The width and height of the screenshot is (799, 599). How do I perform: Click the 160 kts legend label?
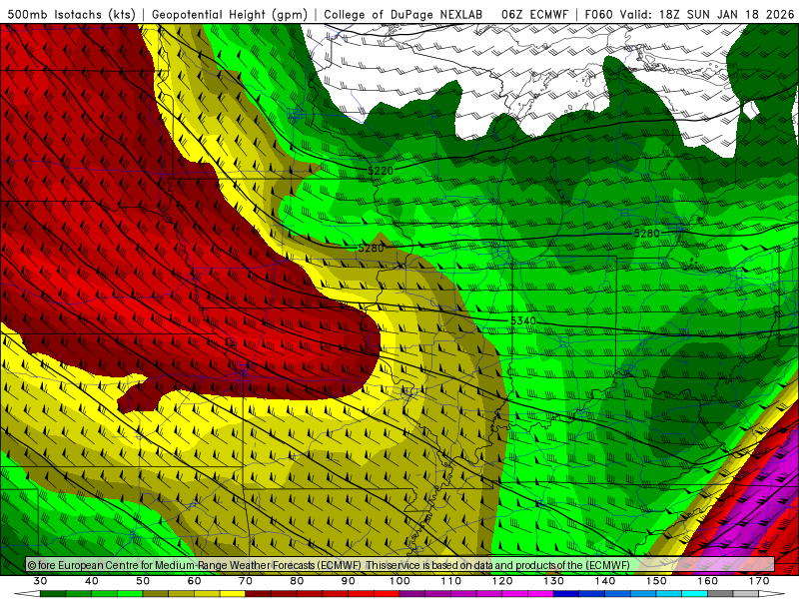(x=708, y=581)
